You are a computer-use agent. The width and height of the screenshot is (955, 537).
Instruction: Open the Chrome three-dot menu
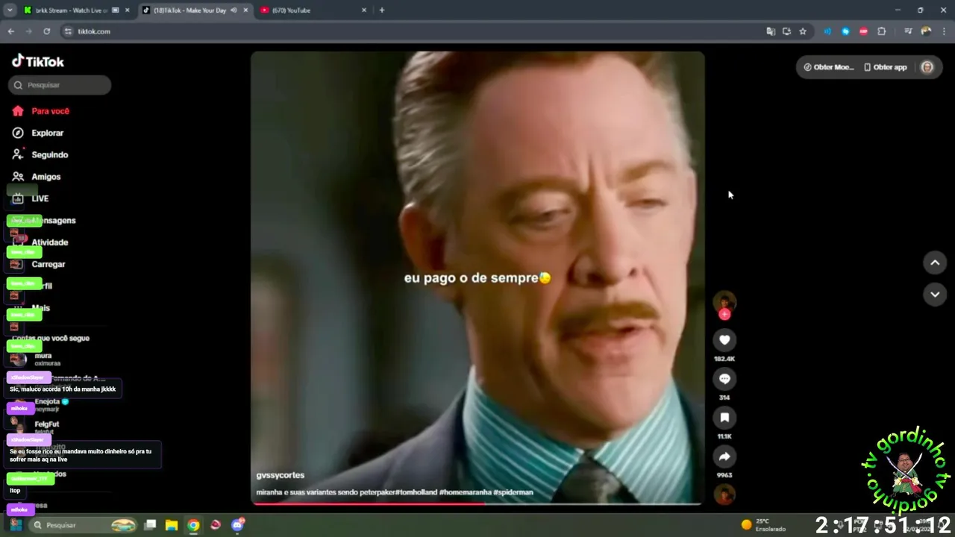click(x=944, y=31)
